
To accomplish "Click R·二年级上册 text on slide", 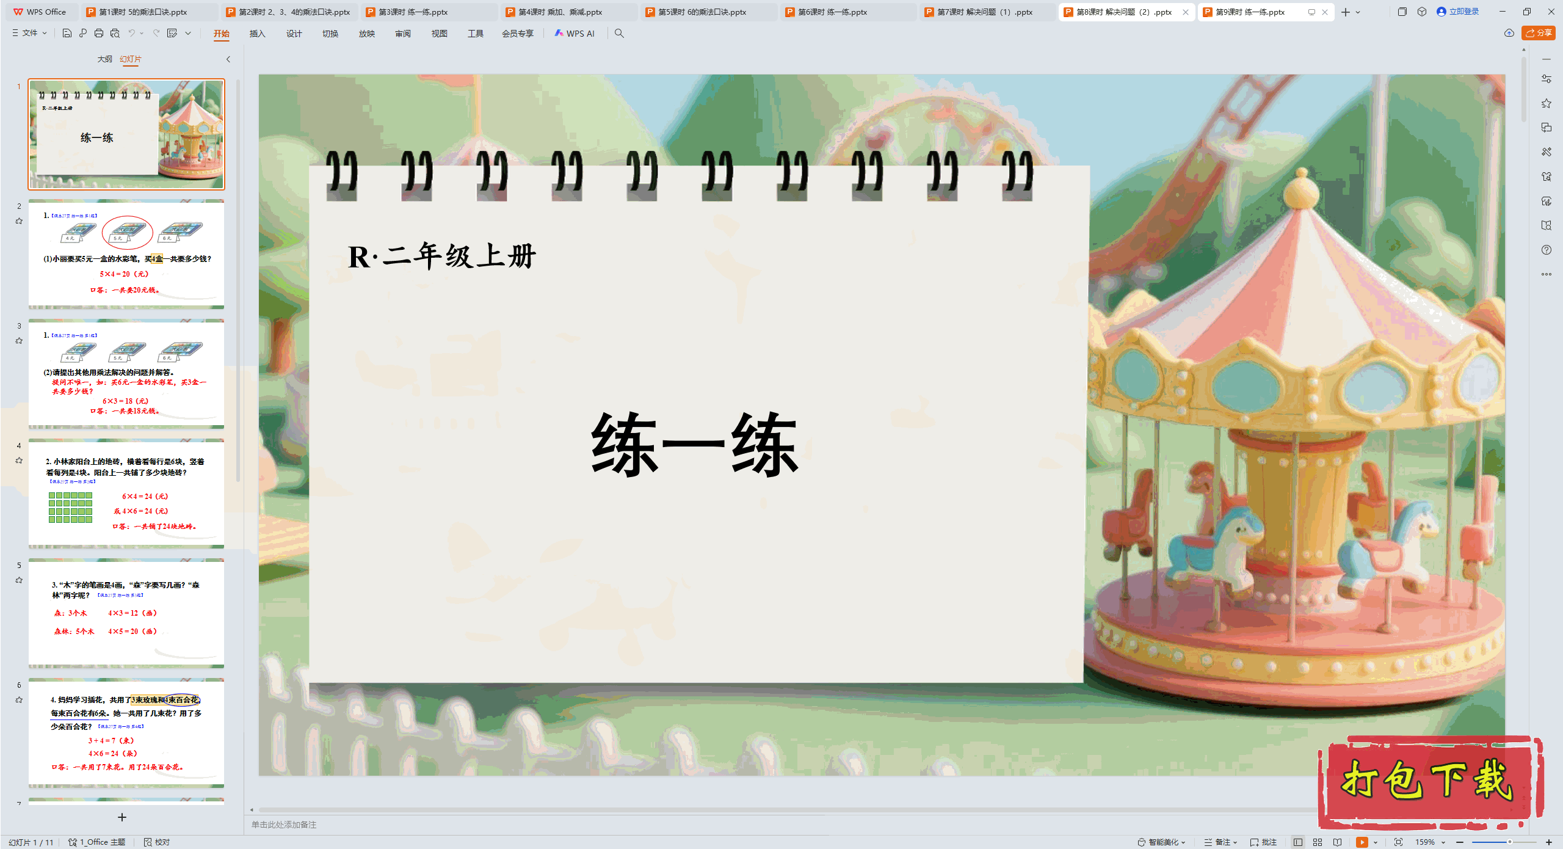I will (442, 256).
